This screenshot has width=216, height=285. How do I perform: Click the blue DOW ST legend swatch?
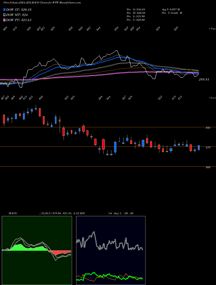(4, 9)
